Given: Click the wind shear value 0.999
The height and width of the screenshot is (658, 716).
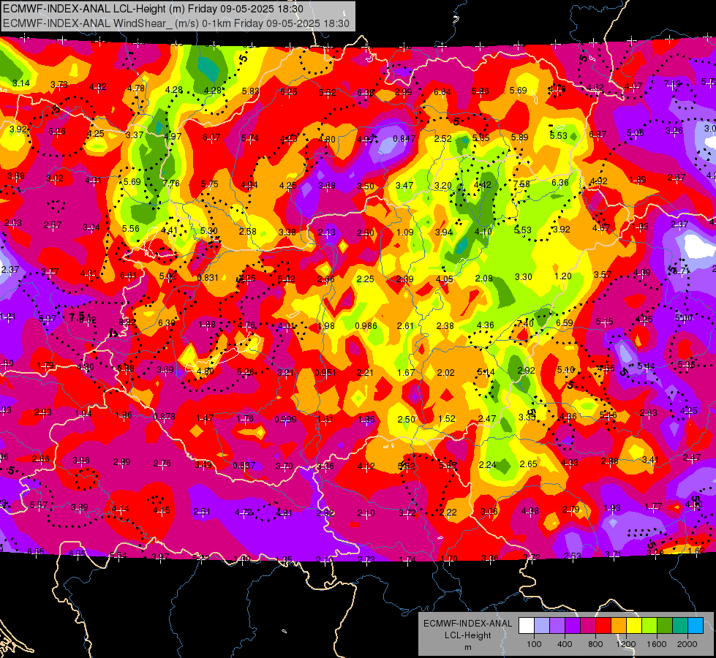Looking at the screenshot, I should click(x=285, y=420).
